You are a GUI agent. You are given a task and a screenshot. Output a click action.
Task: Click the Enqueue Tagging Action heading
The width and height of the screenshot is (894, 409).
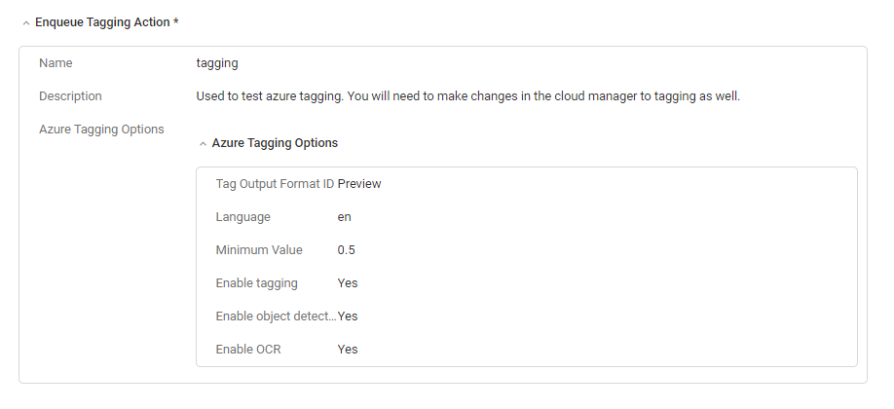coord(107,22)
